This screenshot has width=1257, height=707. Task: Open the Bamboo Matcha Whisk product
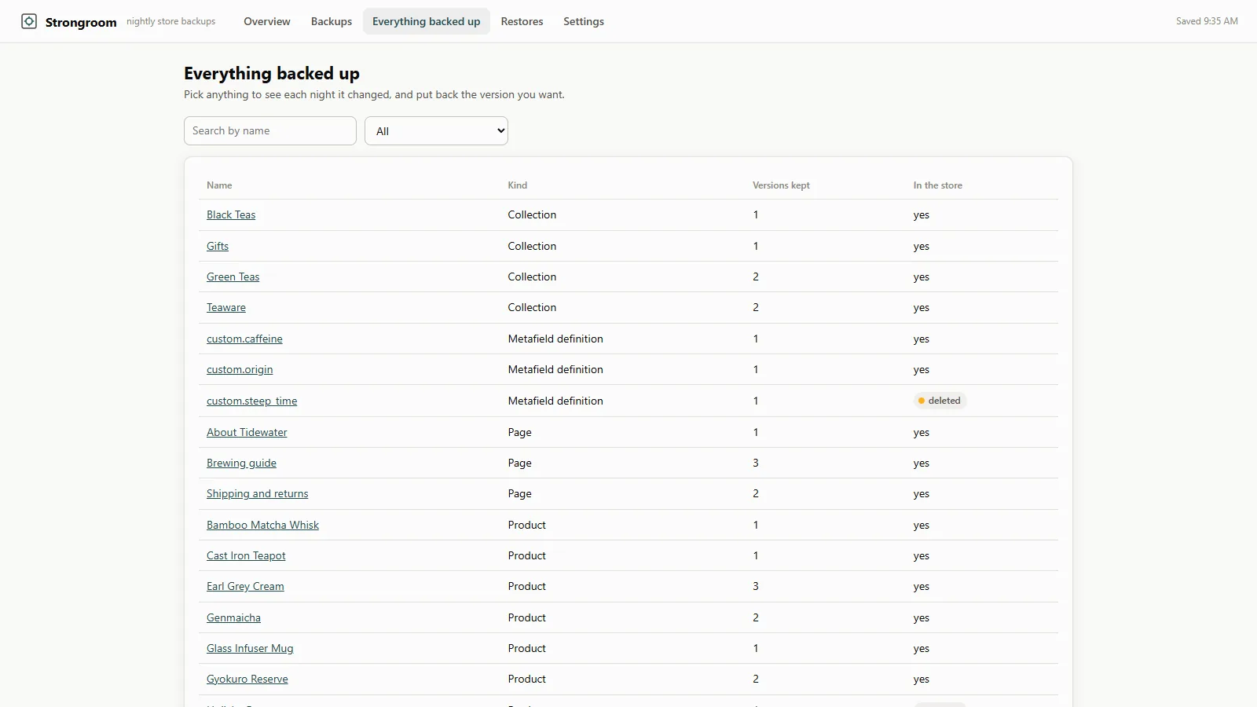coord(262,526)
